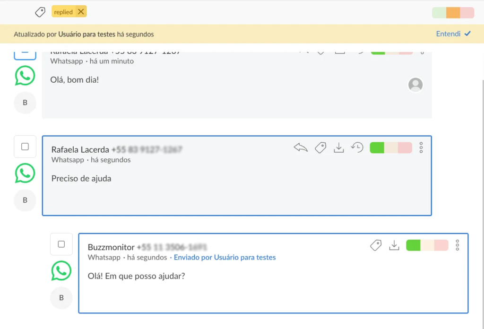Screen dimensions: 484x329
Task: Select checkbox for Buzzmonitor reply message
Action: [61, 244]
